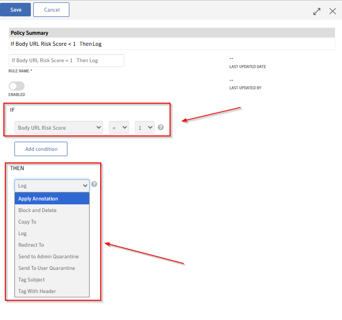Open the risk score value dropdown
The image size is (342, 320).
pos(145,128)
